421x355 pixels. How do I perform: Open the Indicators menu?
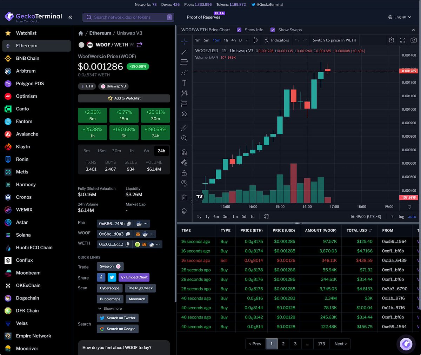click(x=276, y=40)
